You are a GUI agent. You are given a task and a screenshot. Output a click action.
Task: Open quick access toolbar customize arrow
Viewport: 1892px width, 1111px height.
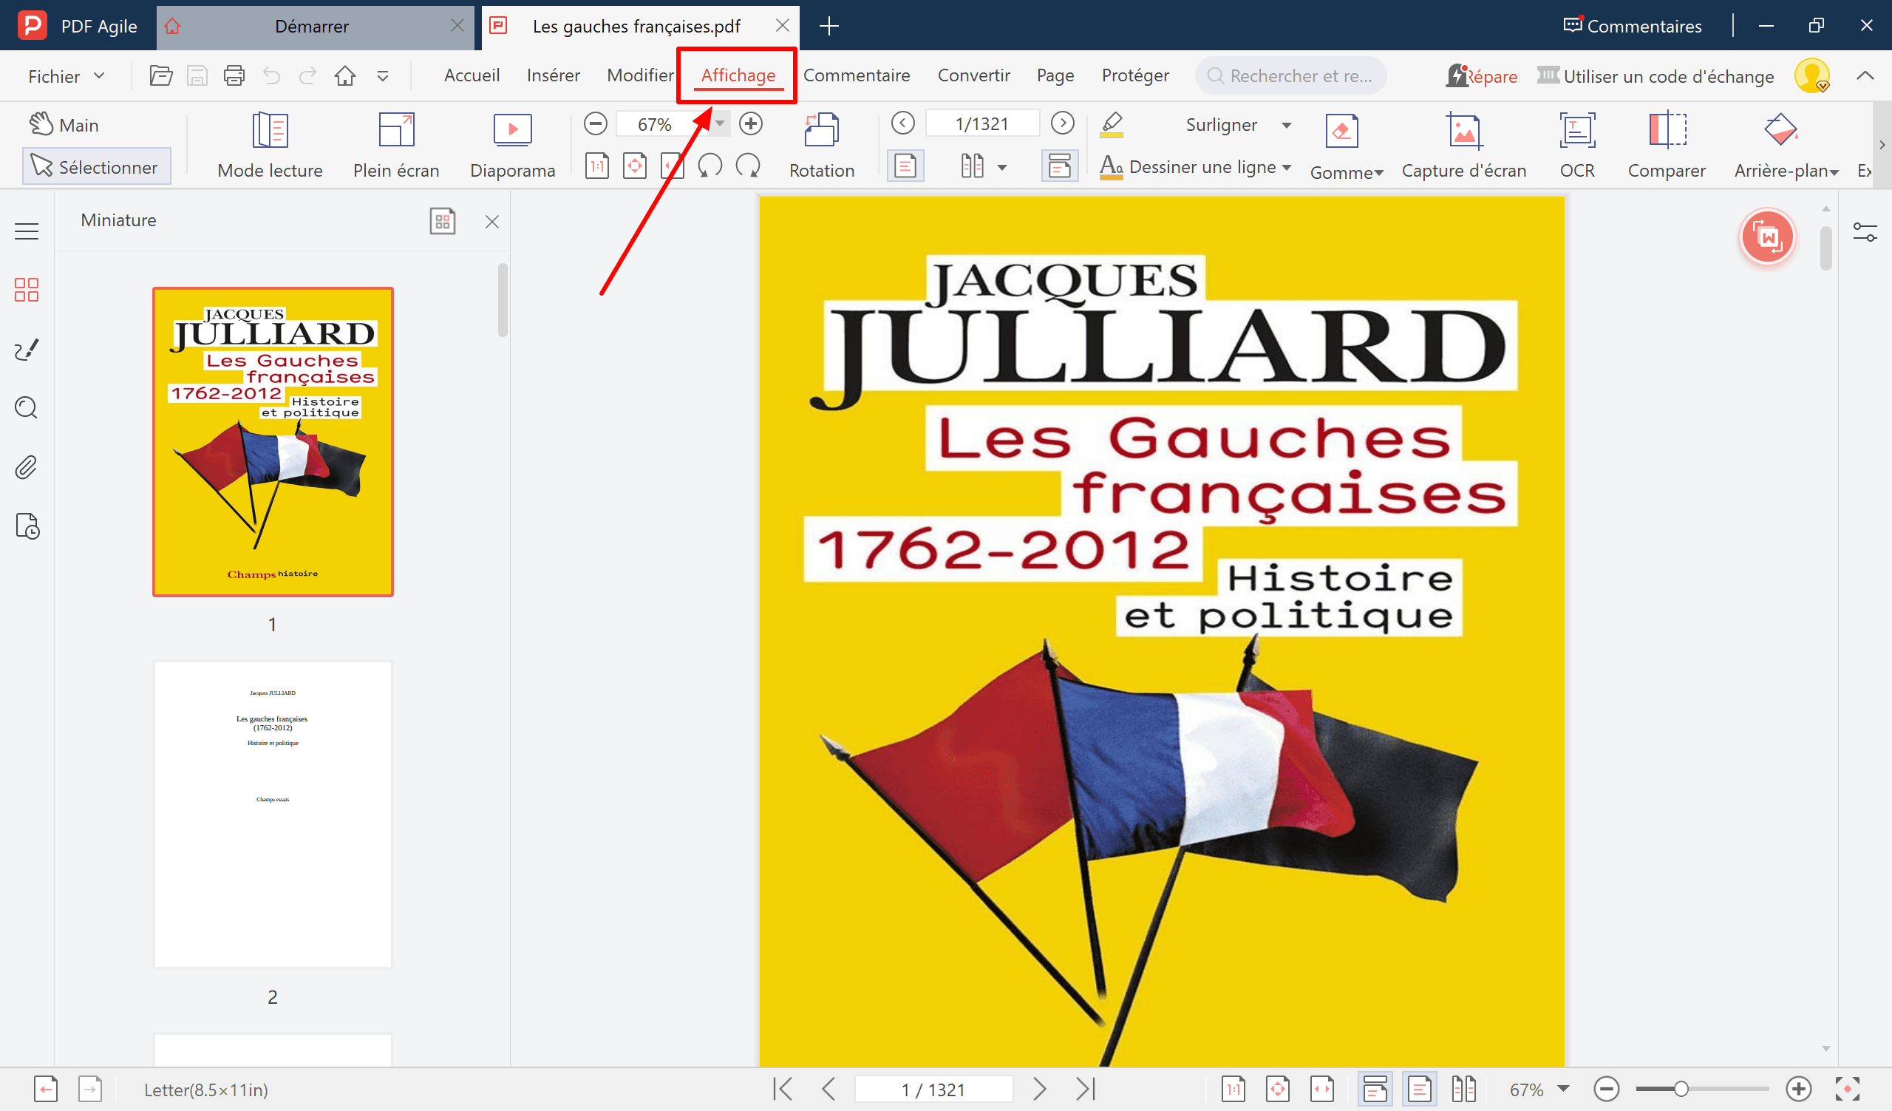(x=383, y=76)
